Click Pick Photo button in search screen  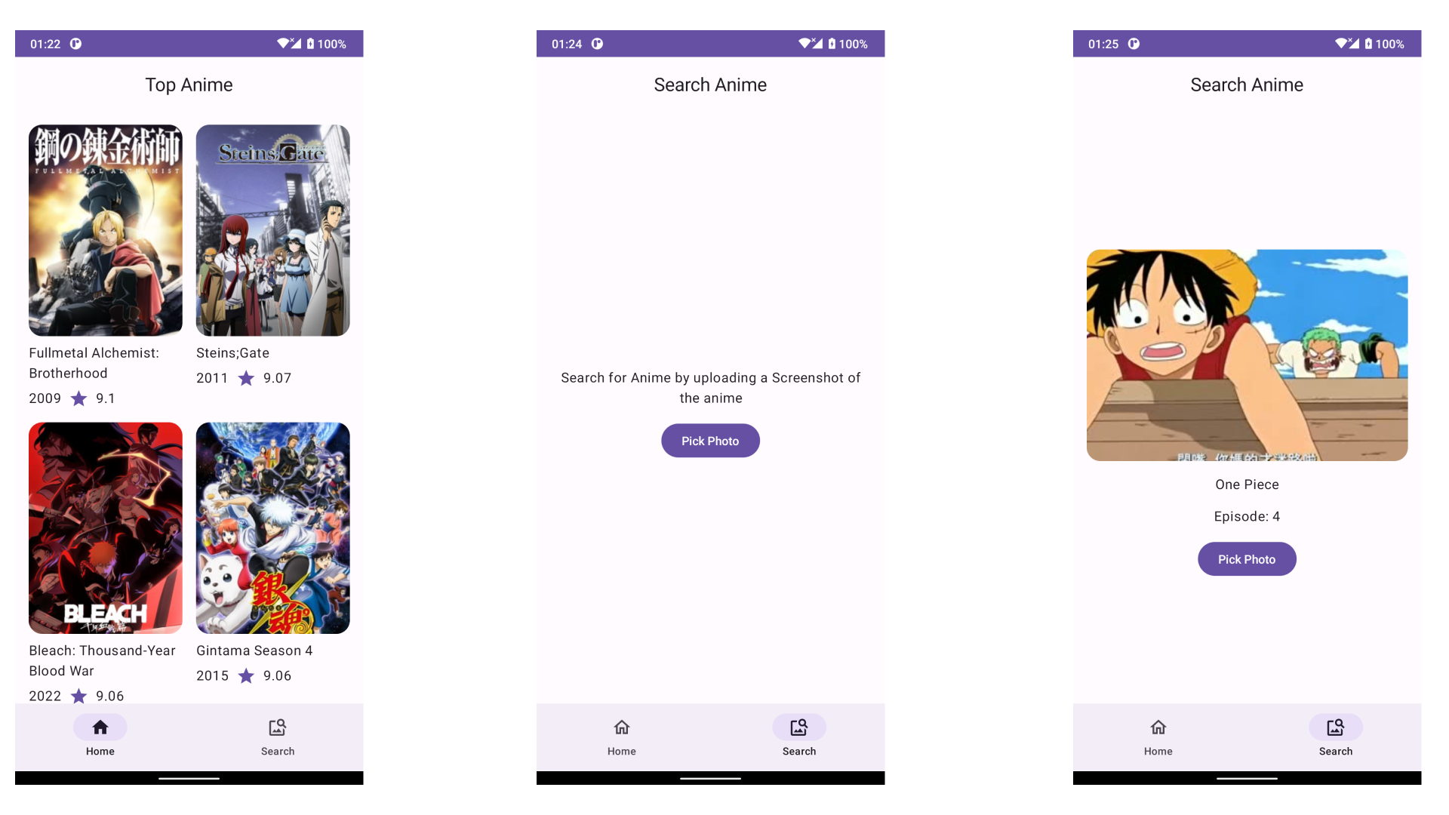(709, 441)
